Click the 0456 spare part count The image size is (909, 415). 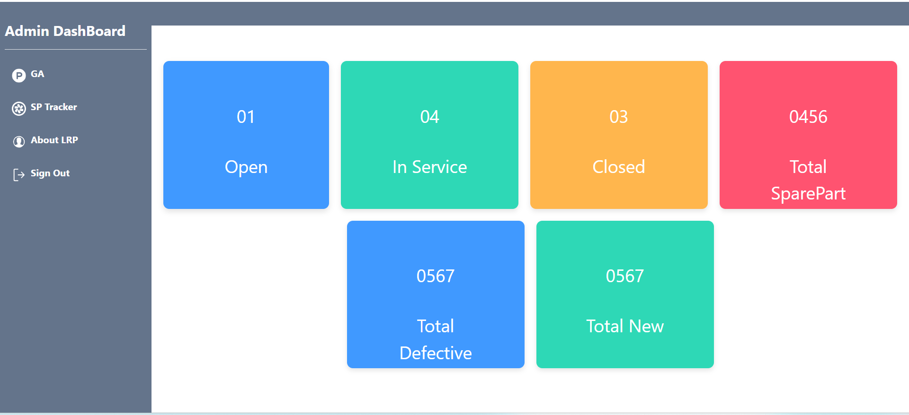click(x=808, y=117)
